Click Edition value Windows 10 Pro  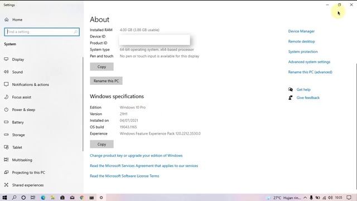coord(133,107)
